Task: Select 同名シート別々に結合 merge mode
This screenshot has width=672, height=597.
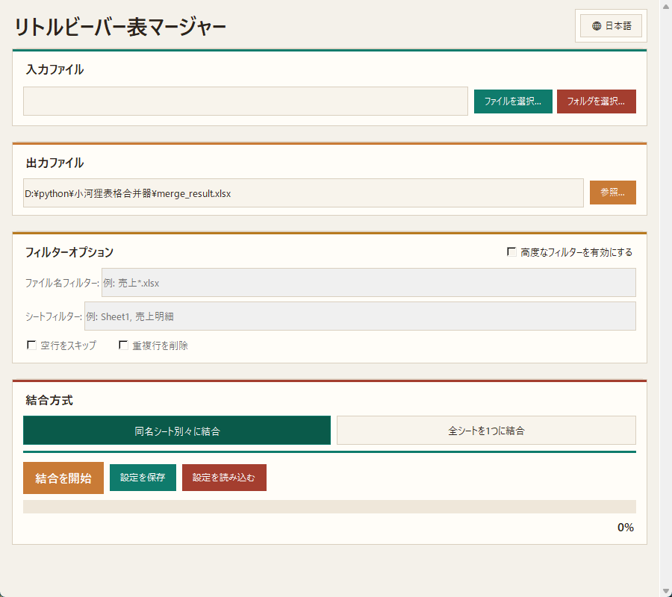Action: (176, 431)
